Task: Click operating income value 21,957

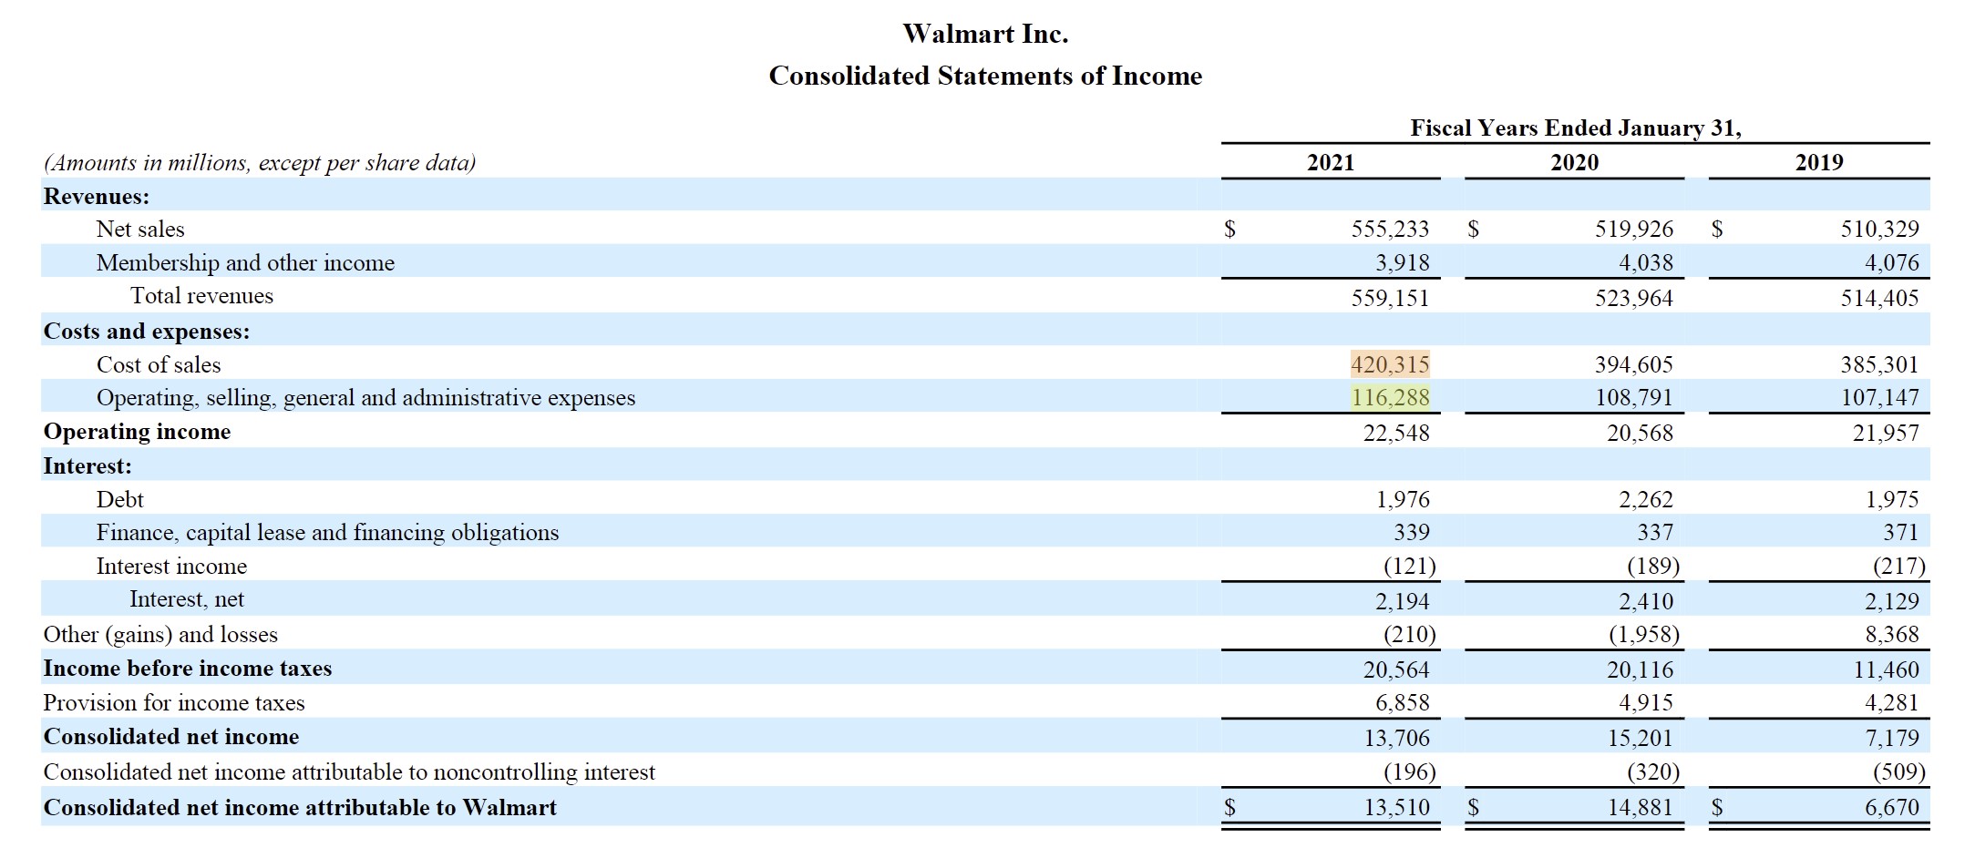Action: [1886, 433]
